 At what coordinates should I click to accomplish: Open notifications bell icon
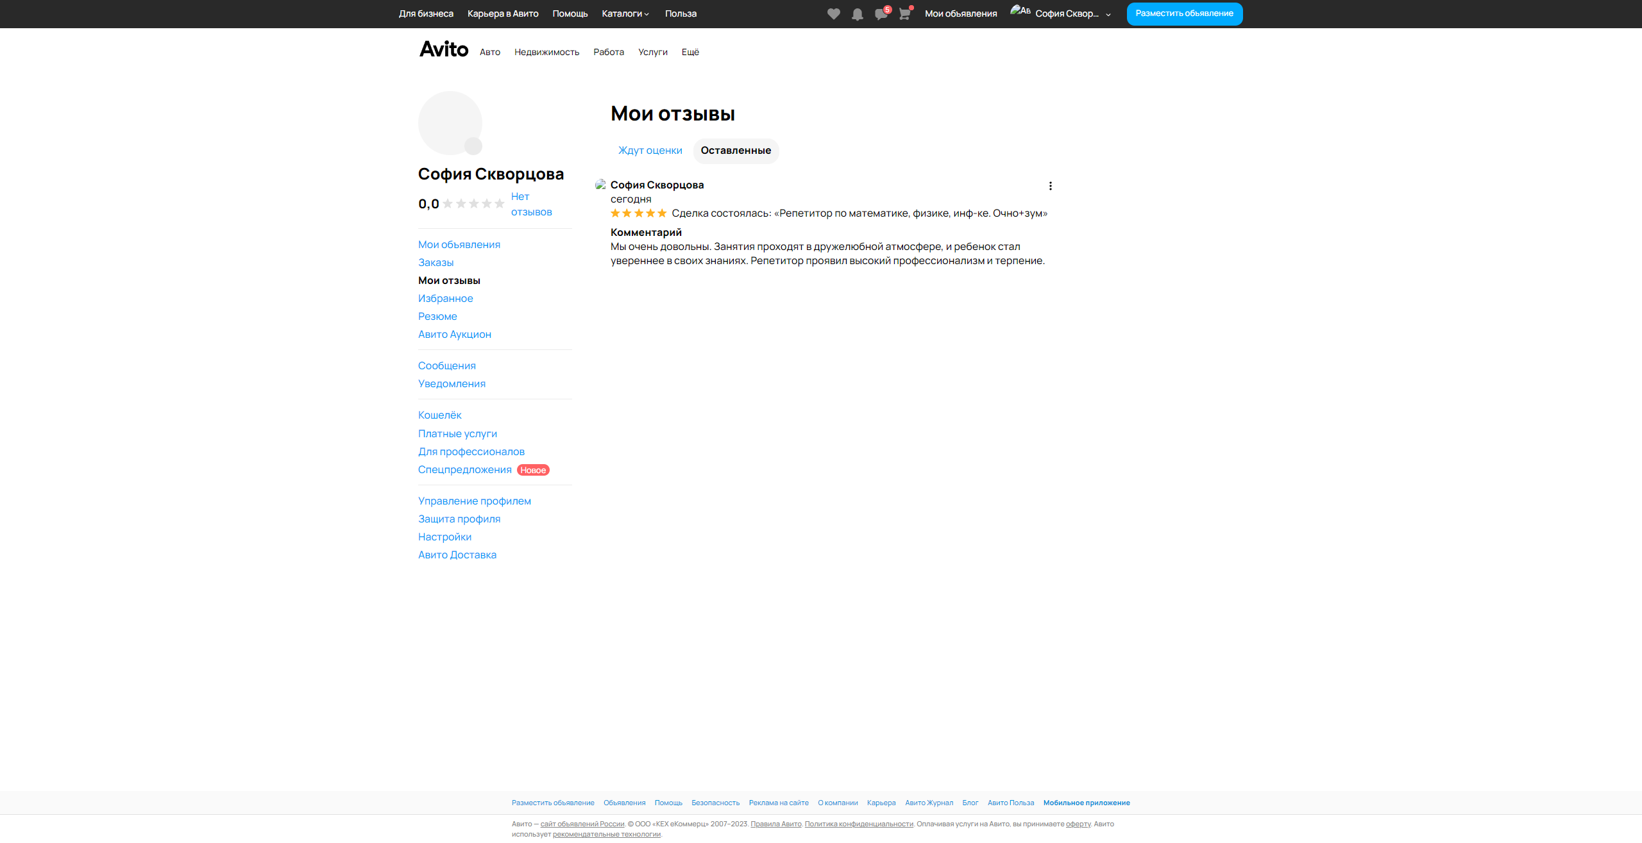point(857,14)
